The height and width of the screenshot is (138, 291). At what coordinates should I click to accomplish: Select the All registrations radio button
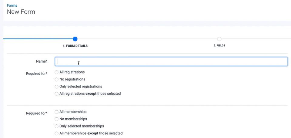coord(57,72)
